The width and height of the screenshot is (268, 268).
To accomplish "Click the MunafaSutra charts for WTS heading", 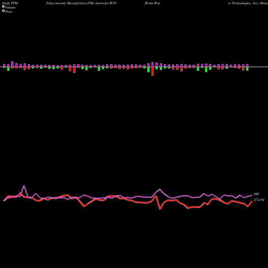I will (x=81, y=3).
